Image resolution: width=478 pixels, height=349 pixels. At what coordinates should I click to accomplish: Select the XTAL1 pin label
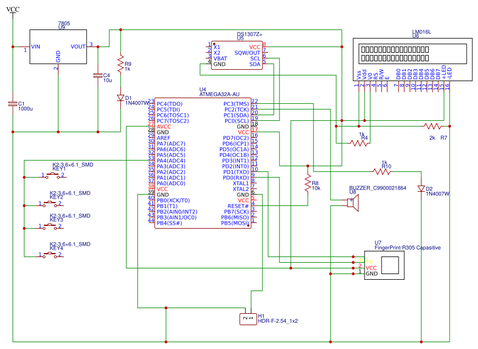[x=241, y=183]
